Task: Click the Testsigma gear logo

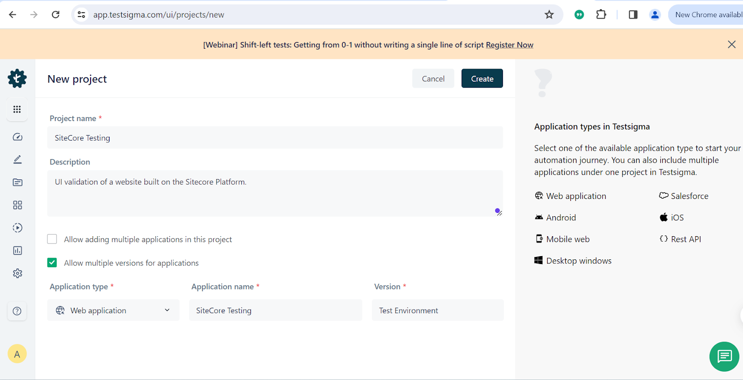Action: point(17,78)
